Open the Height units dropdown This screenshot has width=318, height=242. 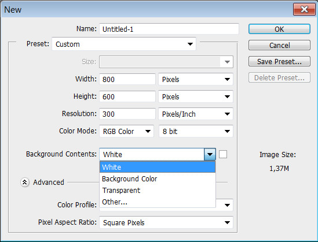click(x=196, y=96)
